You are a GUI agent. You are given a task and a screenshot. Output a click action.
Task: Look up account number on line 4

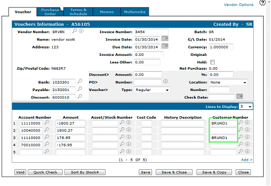47,144
